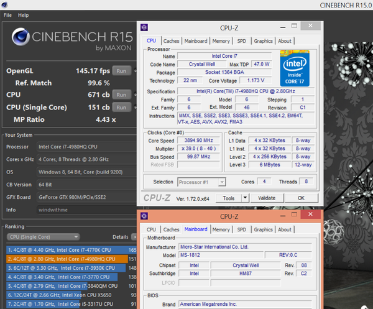Viewport: 373px width, 309px height.
Task: Open the Help menu in Cinebench
Action: coord(24,14)
